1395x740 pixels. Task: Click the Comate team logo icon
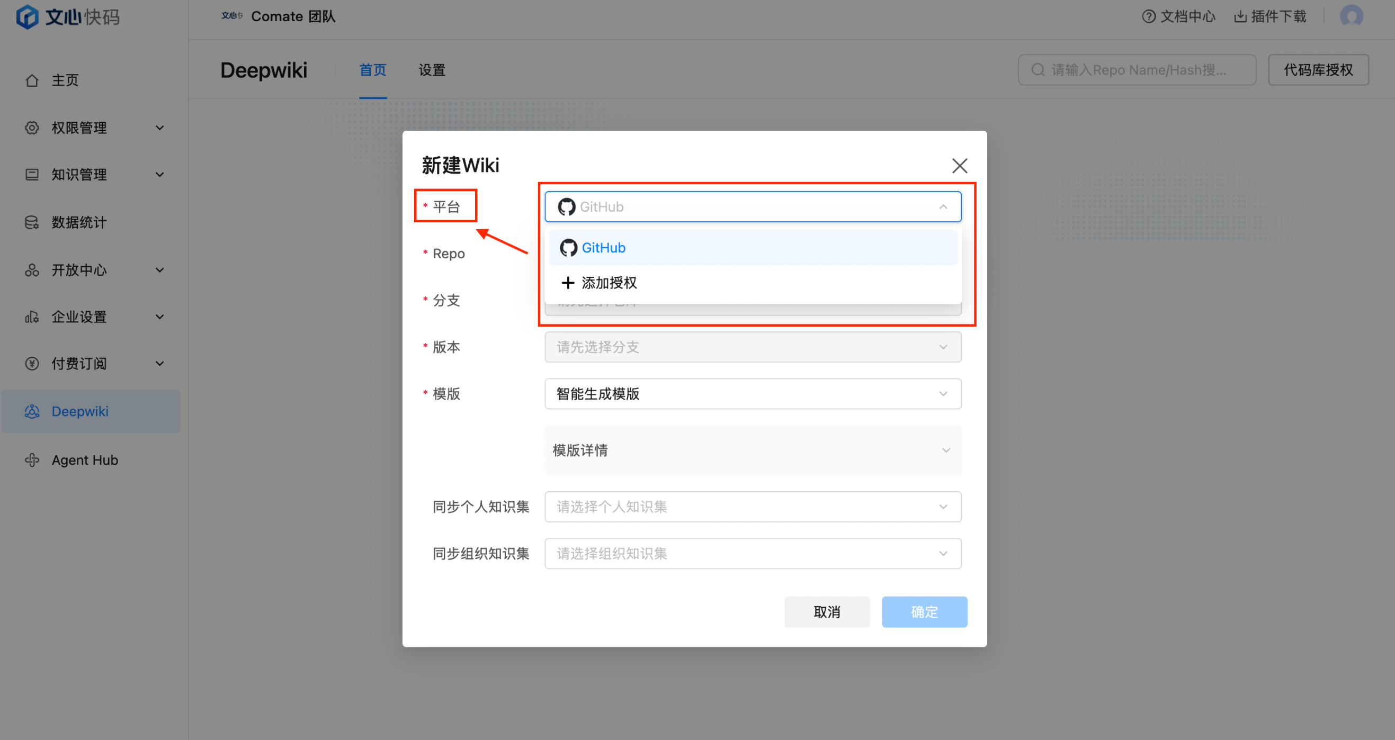232,16
